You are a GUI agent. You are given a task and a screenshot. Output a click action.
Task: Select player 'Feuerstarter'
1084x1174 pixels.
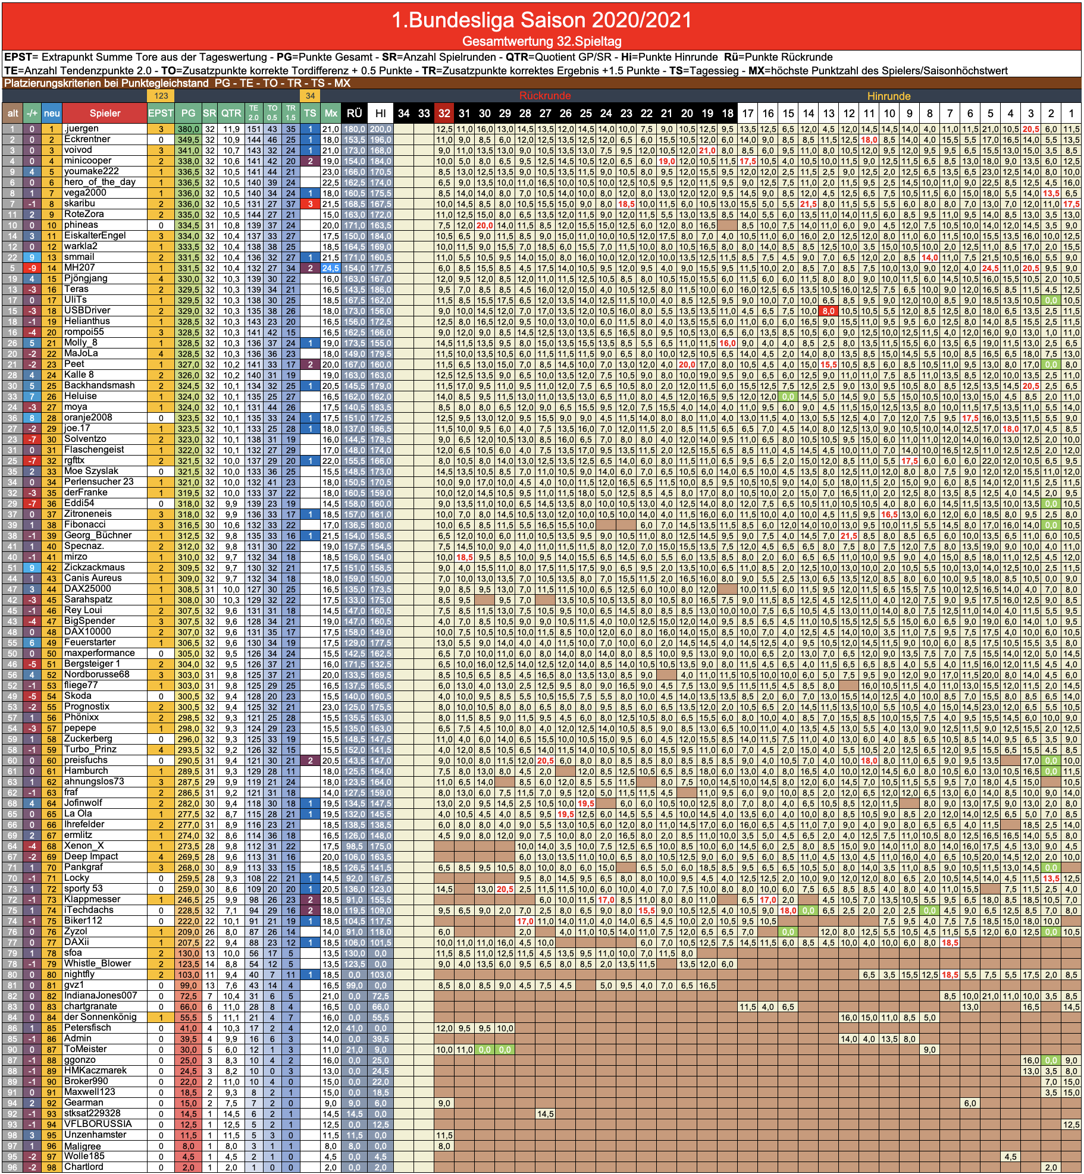point(105,642)
